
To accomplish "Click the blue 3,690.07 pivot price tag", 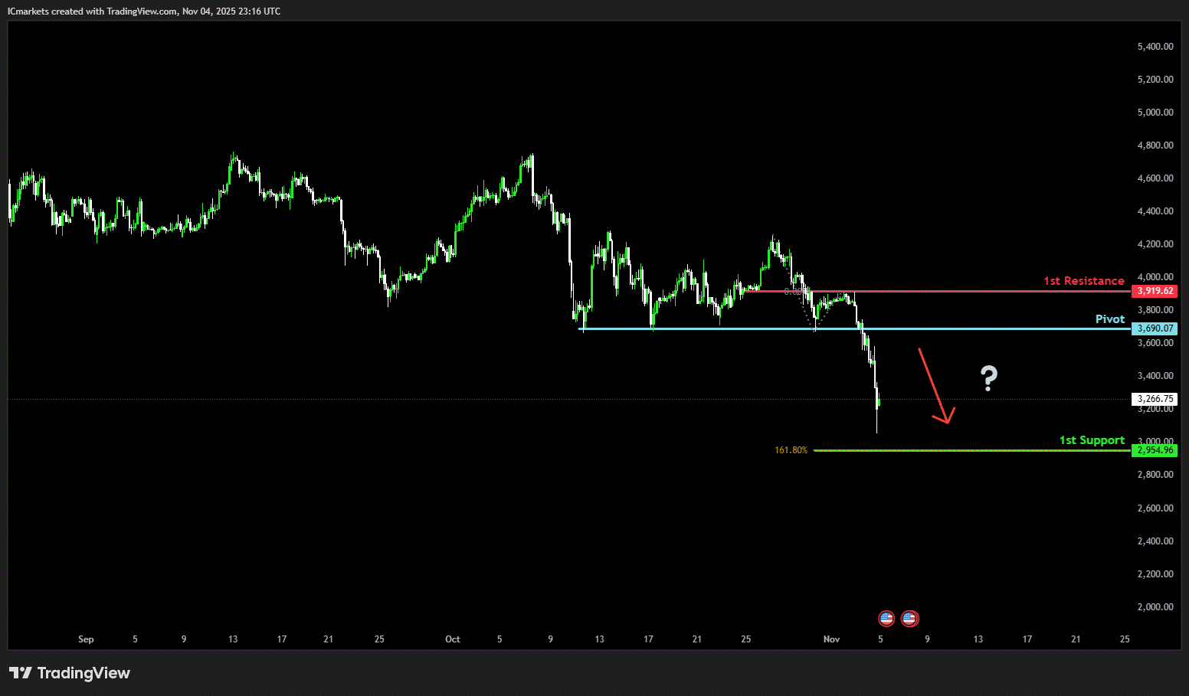I will pos(1155,328).
